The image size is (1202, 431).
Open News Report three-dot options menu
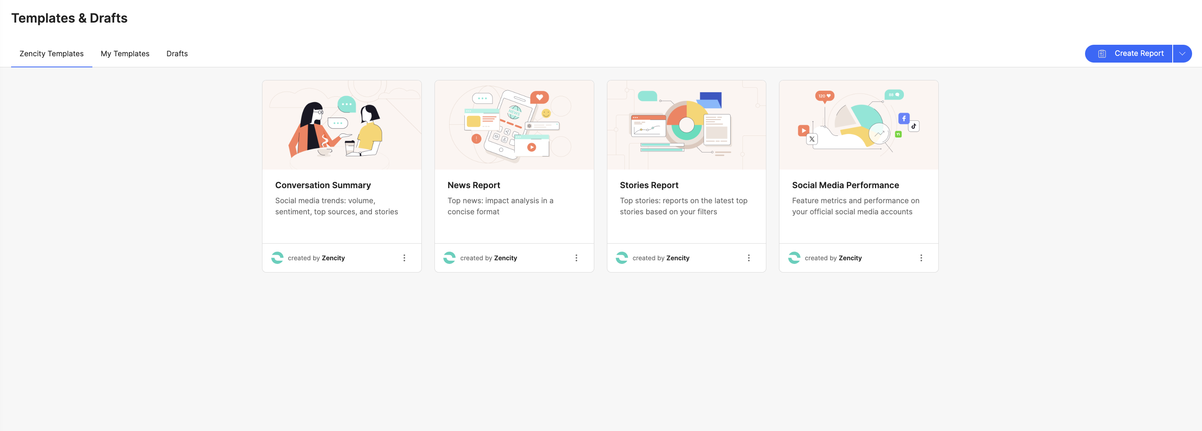576,258
